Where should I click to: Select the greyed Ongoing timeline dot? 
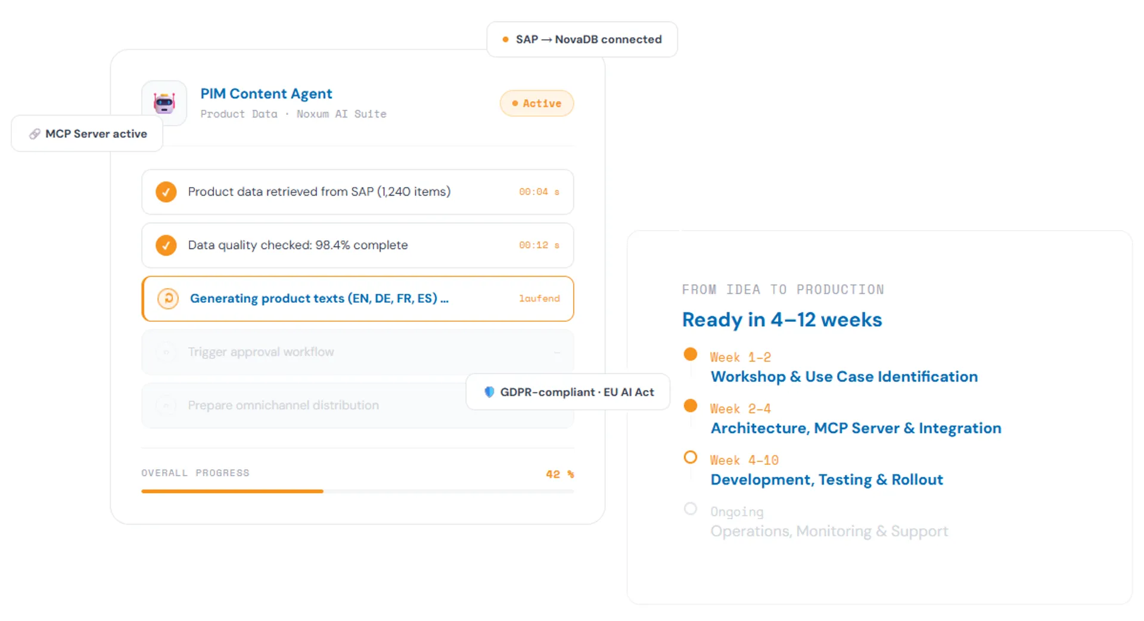[x=690, y=509]
